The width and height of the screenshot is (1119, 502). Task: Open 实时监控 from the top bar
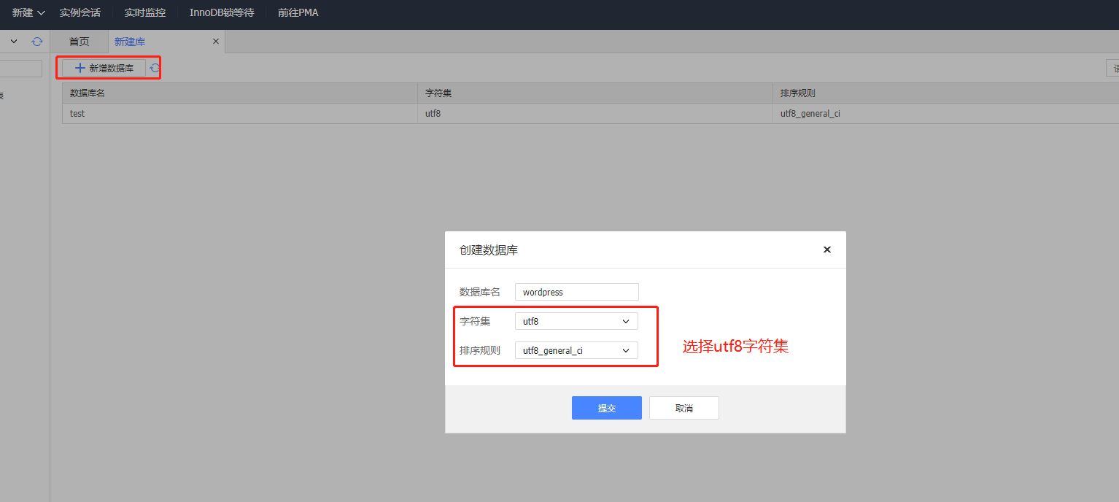(145, 12)
